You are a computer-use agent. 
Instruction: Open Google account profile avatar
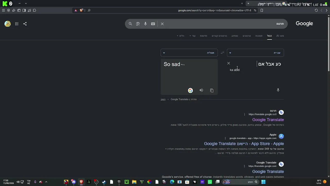(7, 24)
